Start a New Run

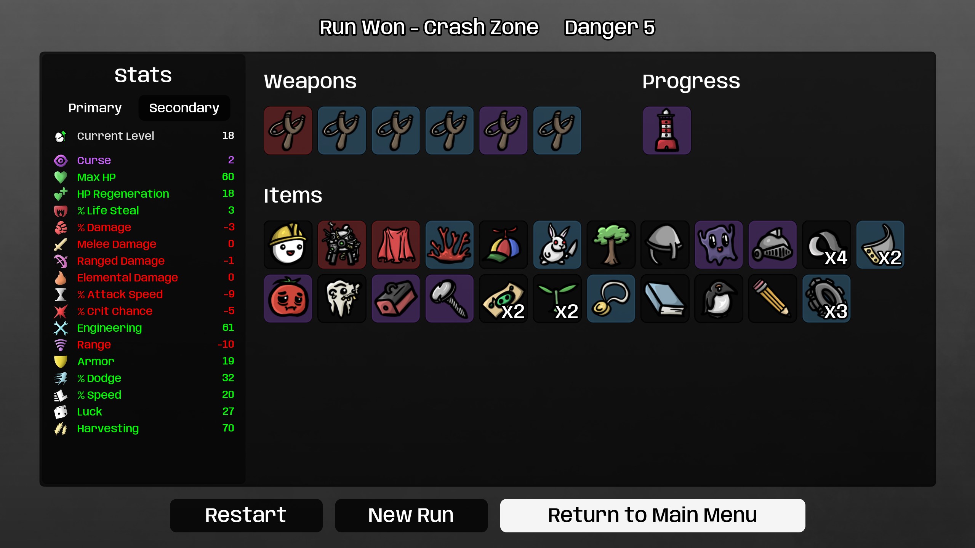(411, 515)
